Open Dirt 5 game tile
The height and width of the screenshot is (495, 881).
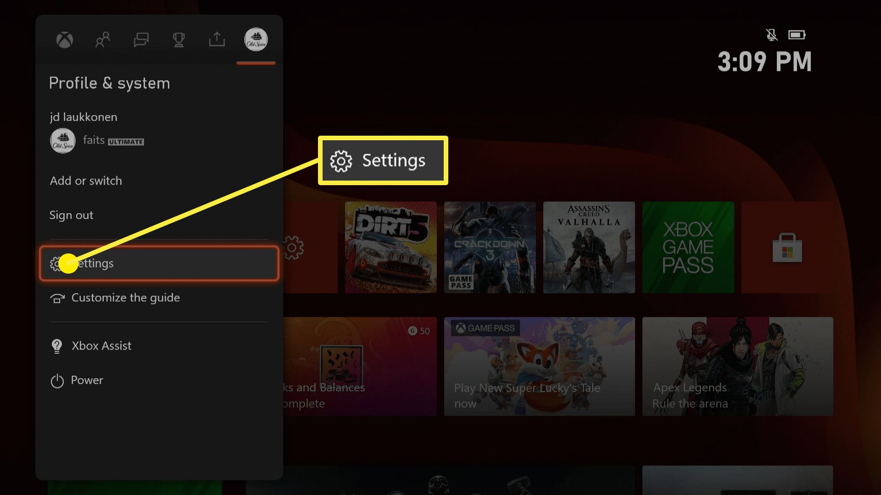(390, 248)
